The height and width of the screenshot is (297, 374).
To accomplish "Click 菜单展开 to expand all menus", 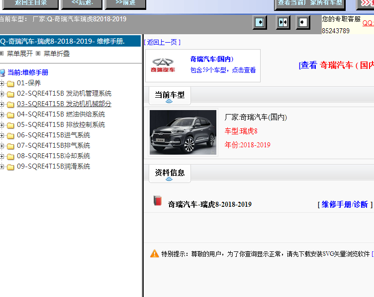I will tap(20, 54).
